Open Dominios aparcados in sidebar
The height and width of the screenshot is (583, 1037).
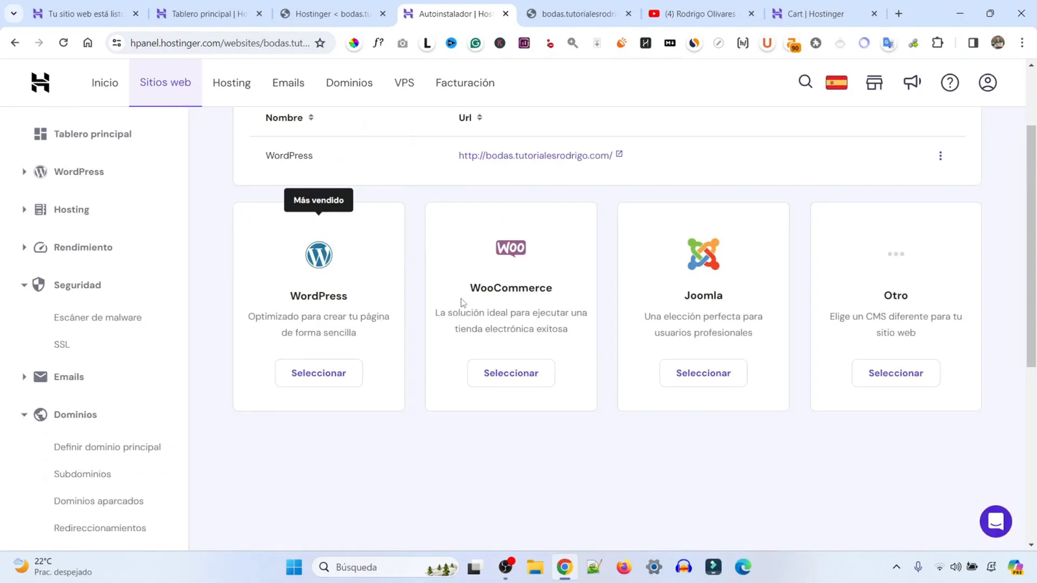click(x=99, y=501)
